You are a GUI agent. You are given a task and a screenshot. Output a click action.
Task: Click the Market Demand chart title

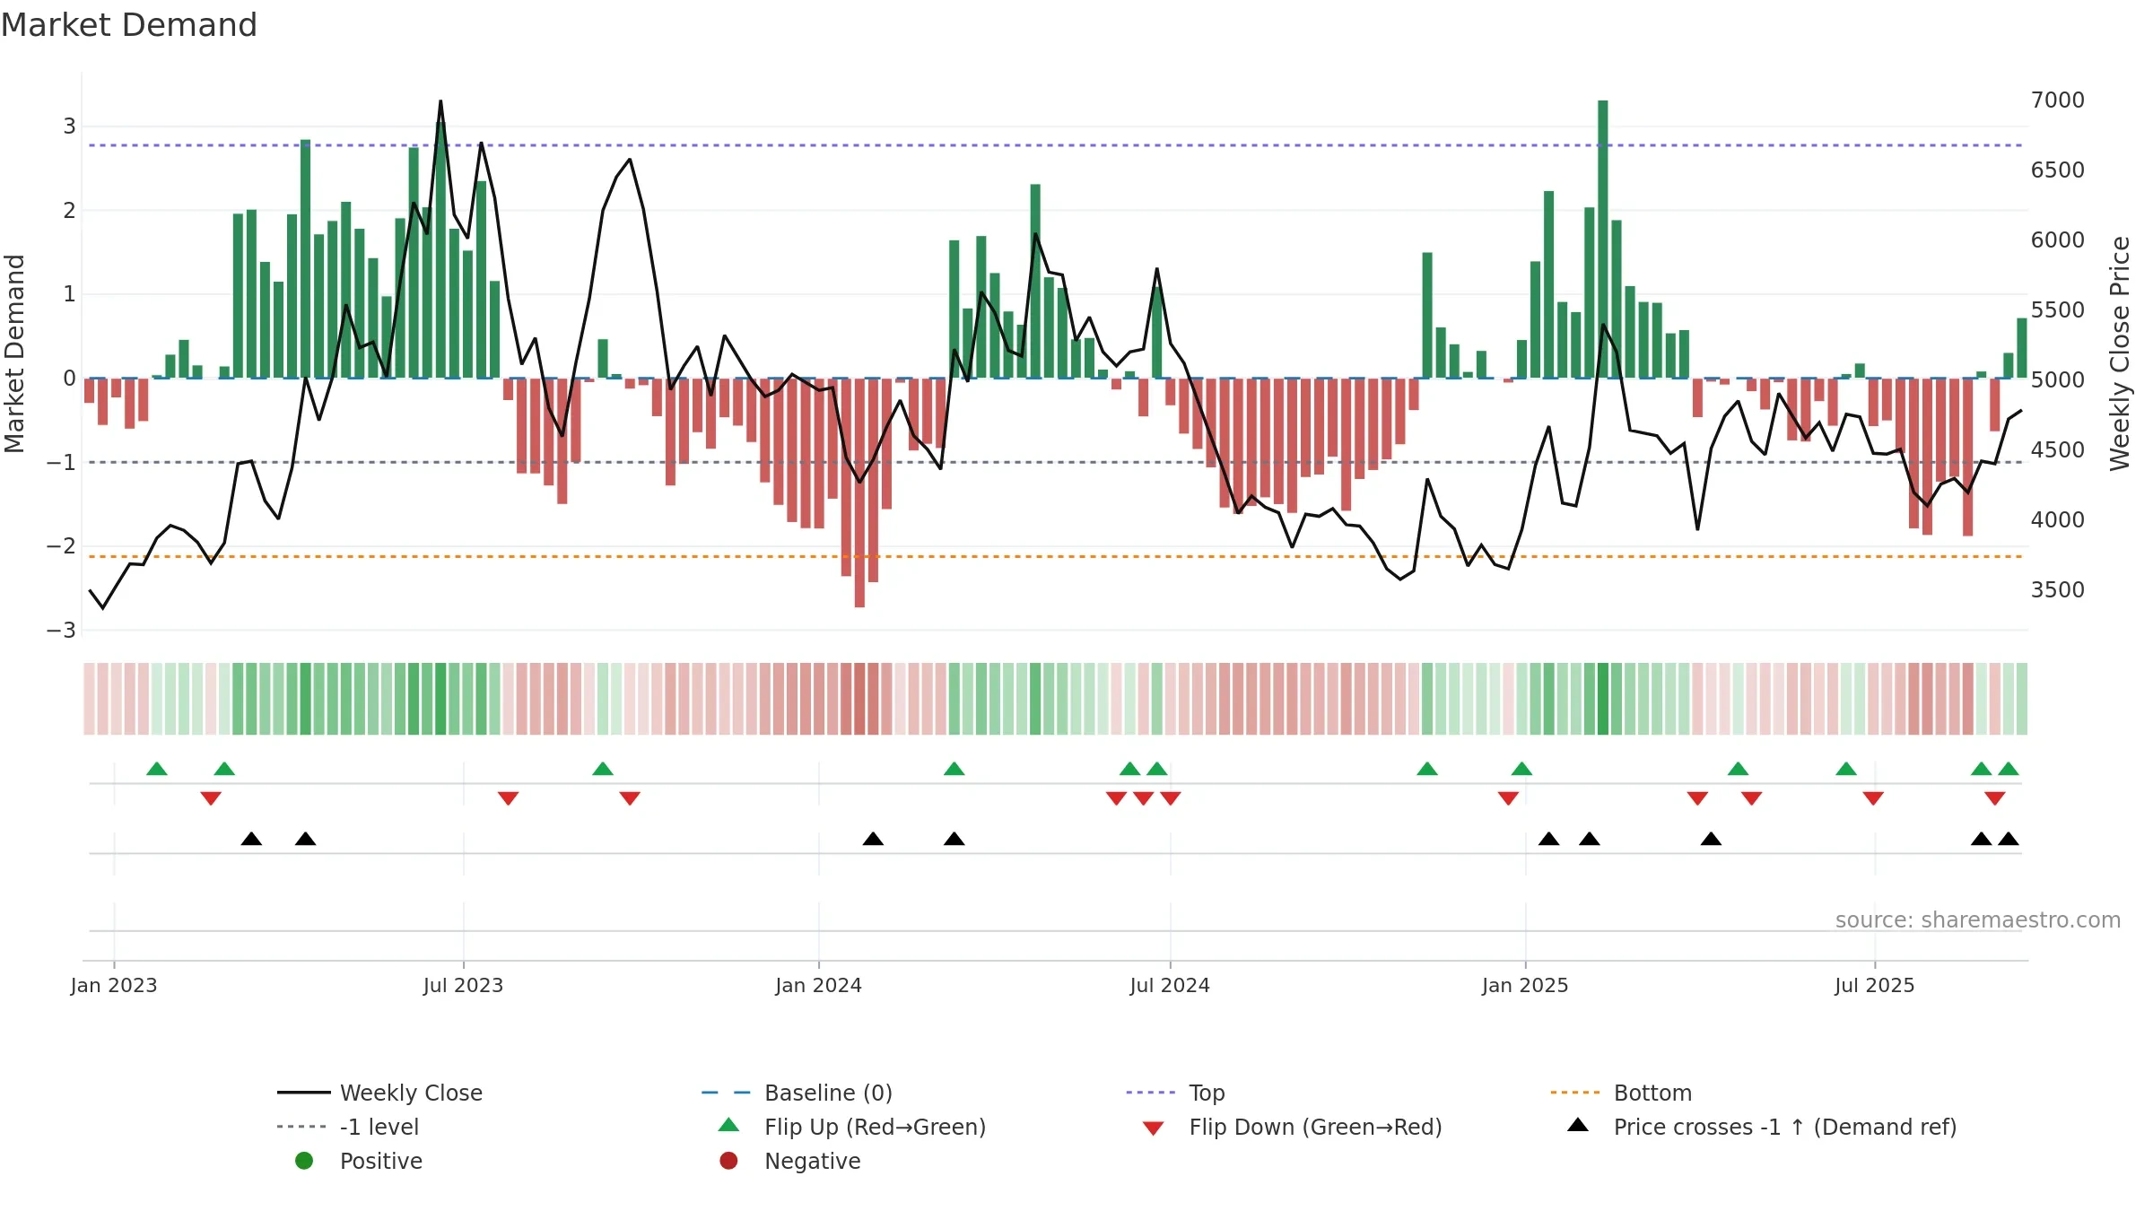coord(129,25)
